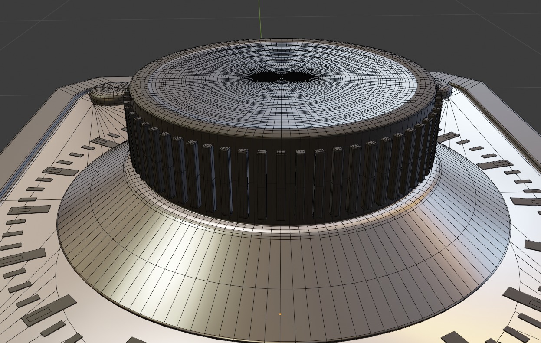Click the orange origin dot on the cone base
Image resolution: width=541 pixels, height=343 pixels.
[280, 314]
